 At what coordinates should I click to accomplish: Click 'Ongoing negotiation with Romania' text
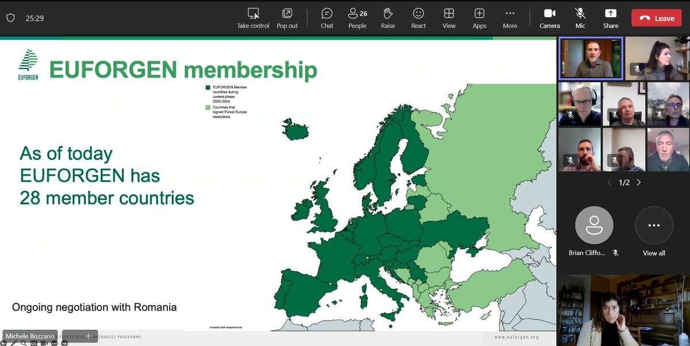click(94, 308)
